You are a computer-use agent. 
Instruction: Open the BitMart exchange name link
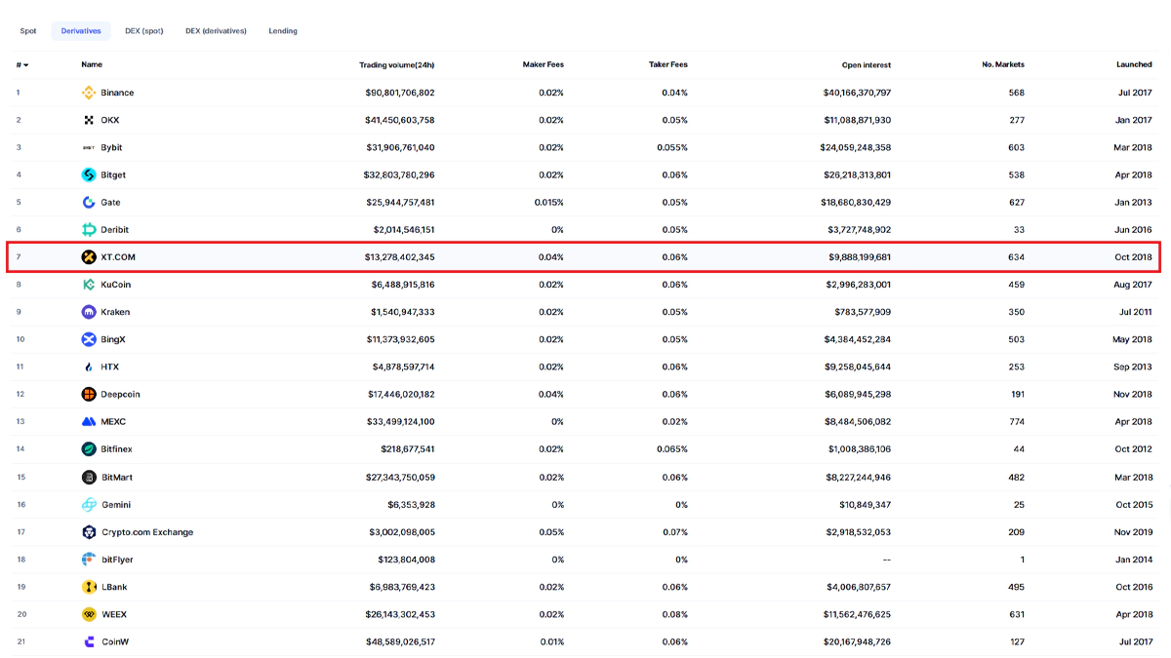117,478
